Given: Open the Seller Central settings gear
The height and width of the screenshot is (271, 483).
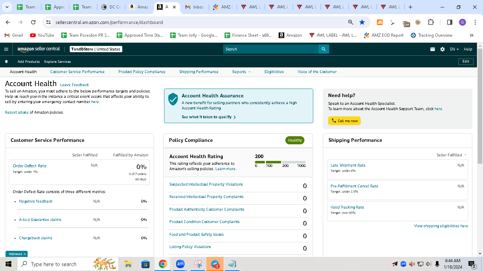Looking at the screenshot, I should (x=442, y=49).
